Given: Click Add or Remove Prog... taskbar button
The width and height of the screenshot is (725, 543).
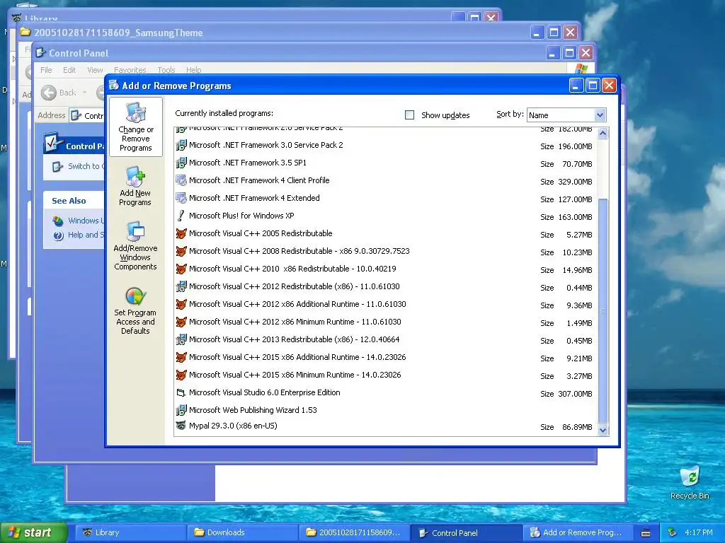Looking at the screenshot, I should [x=578, y=533].
